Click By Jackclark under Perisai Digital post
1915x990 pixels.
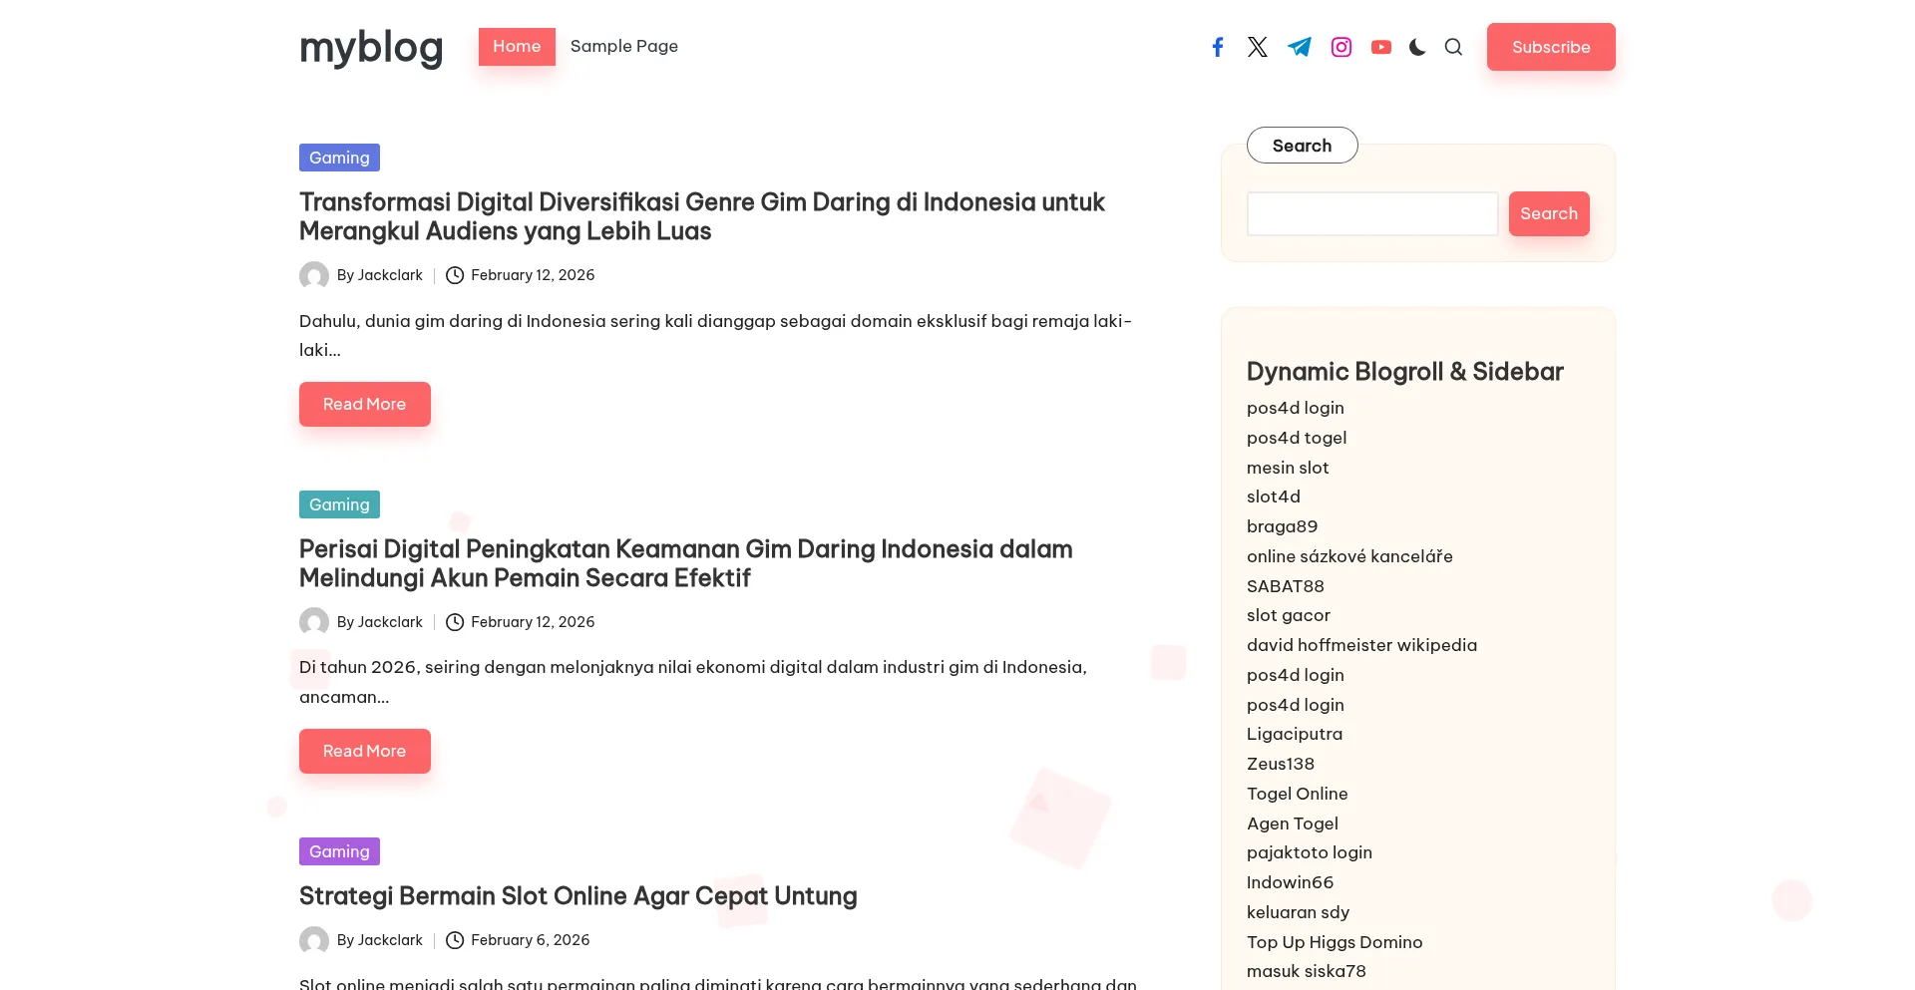pyautogui.click(x=380, y=622)
